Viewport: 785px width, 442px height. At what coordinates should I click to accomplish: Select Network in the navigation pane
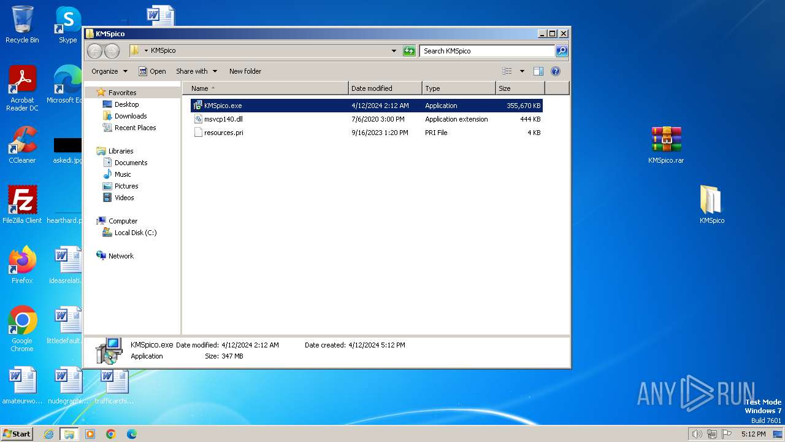click(x=121, y=256)
